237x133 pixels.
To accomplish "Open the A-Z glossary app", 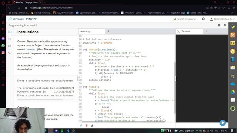I will coord(233,43).
